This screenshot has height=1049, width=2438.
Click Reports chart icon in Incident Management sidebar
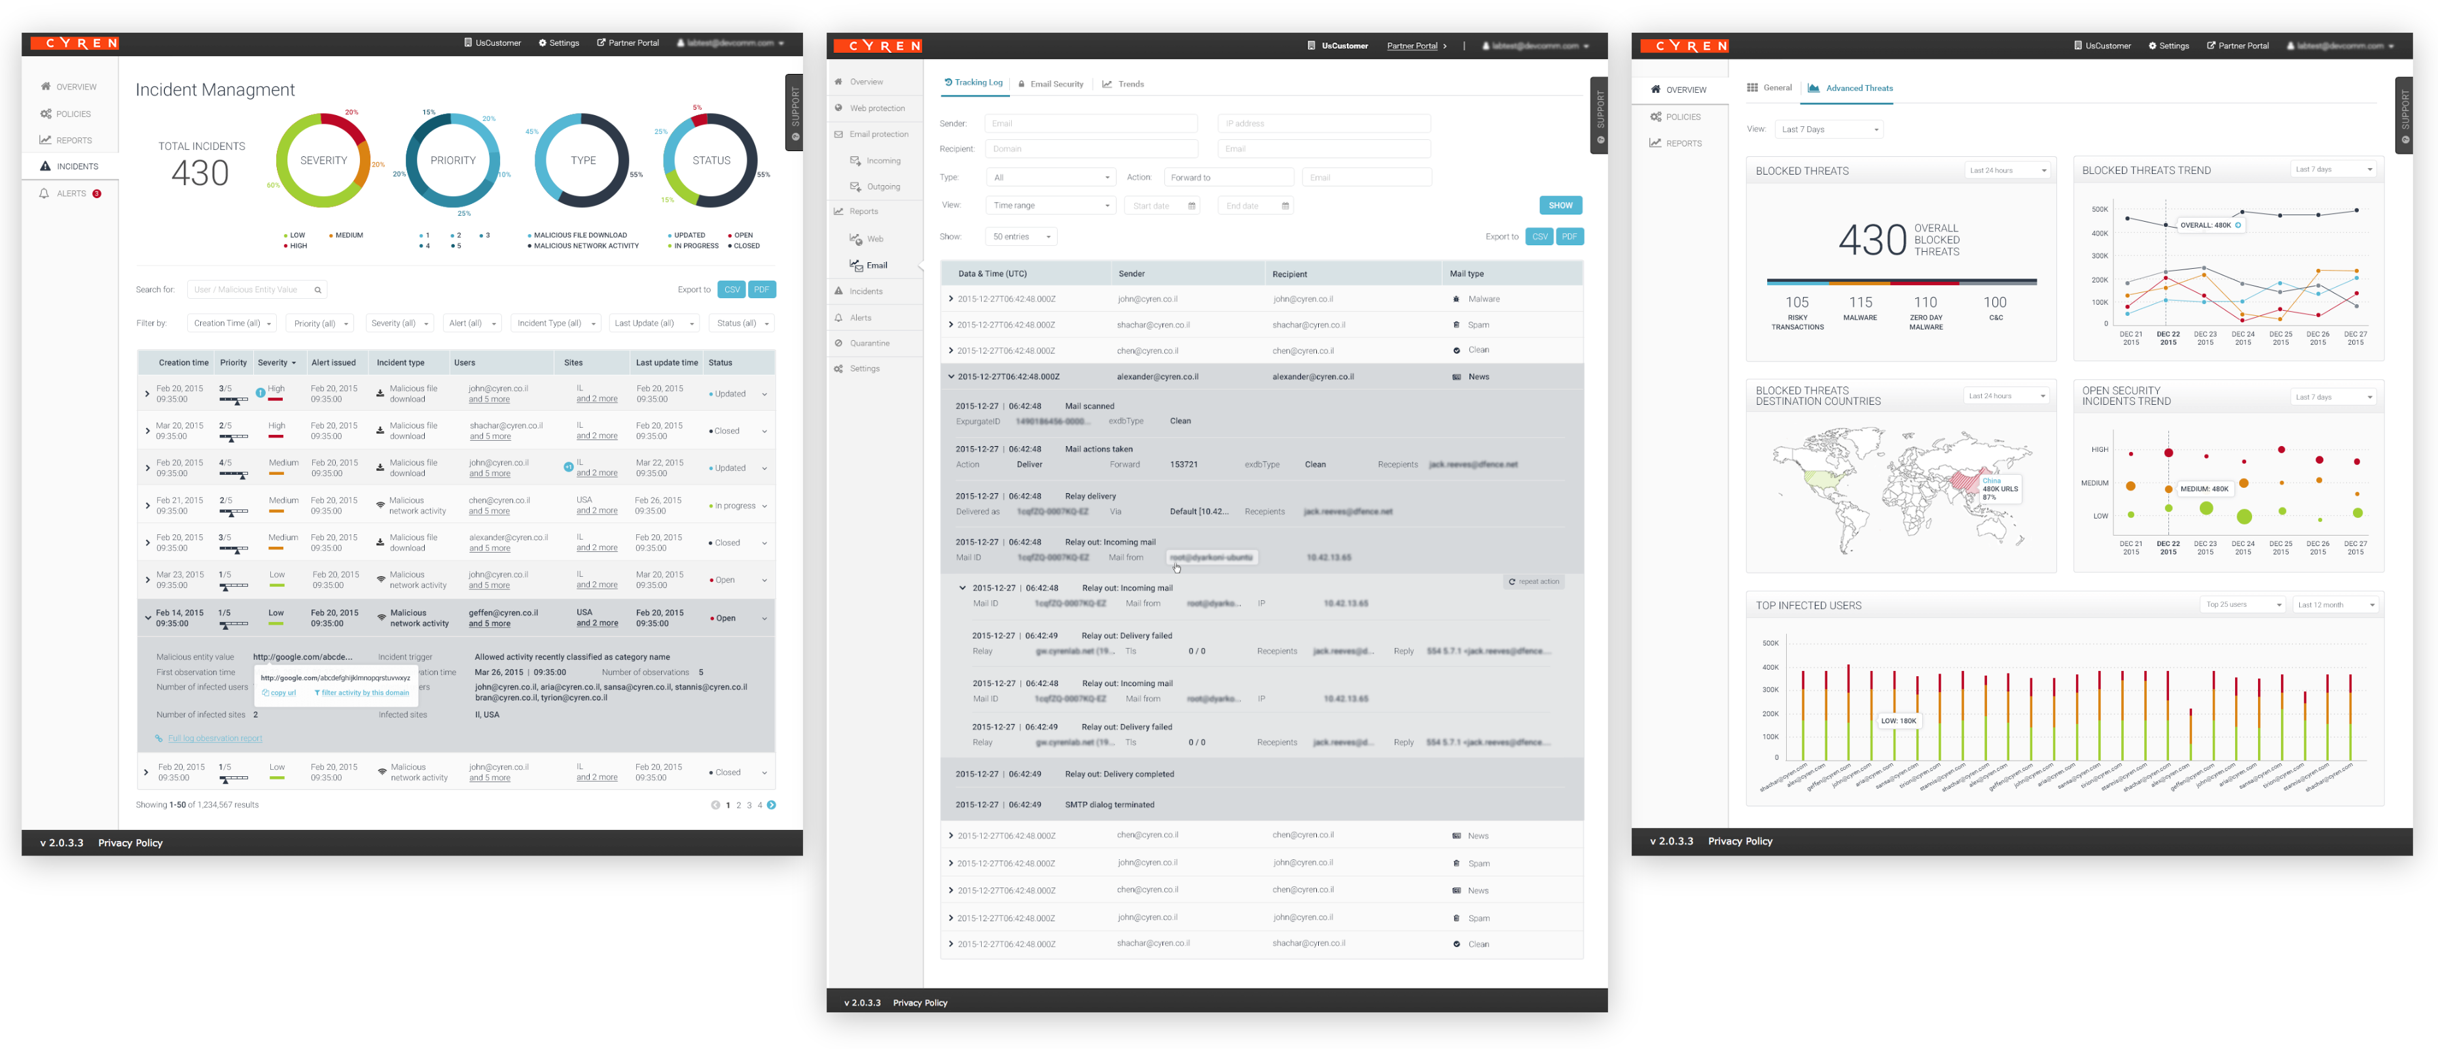click(x=45, y=140)
